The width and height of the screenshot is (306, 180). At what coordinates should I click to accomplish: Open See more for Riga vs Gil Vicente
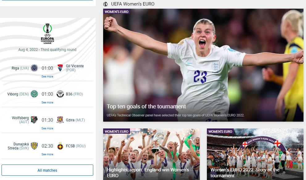click(x=47, y=77)
